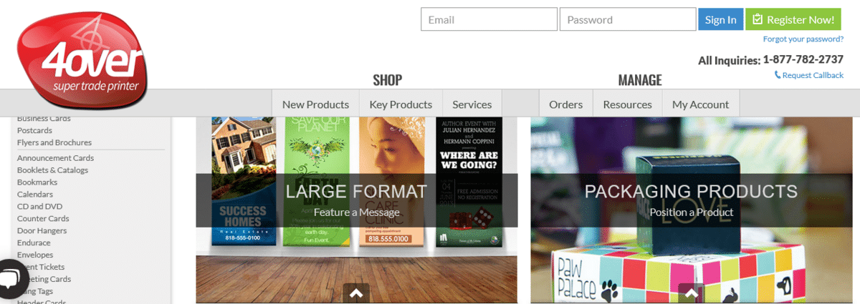This screenshot has width=860, height=304.
Task: Expand the Large Format banner up arrow
Action: click(356, 293)
